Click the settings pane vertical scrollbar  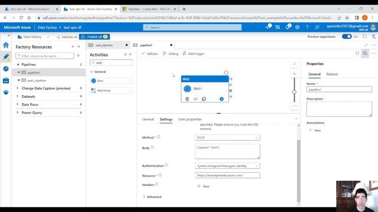(299, 171)
